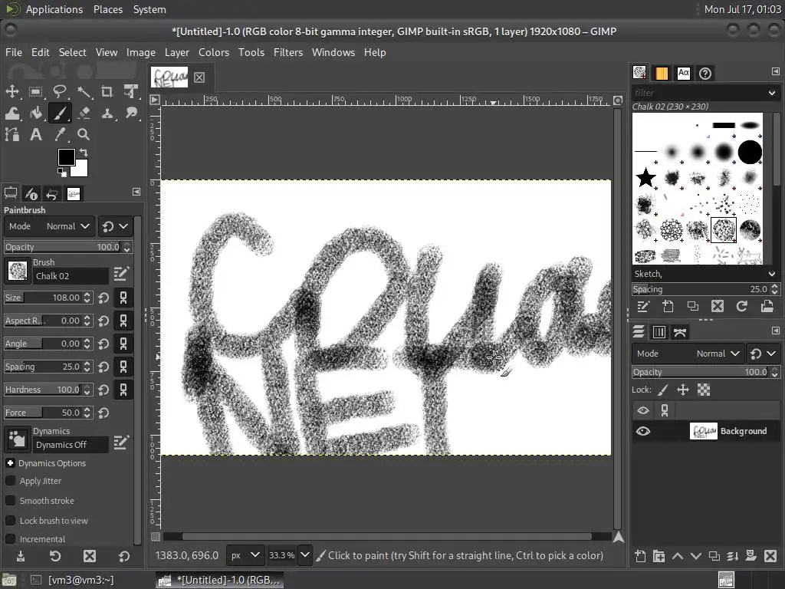
Task: Open the Layer menu
Action: point(177,52)
